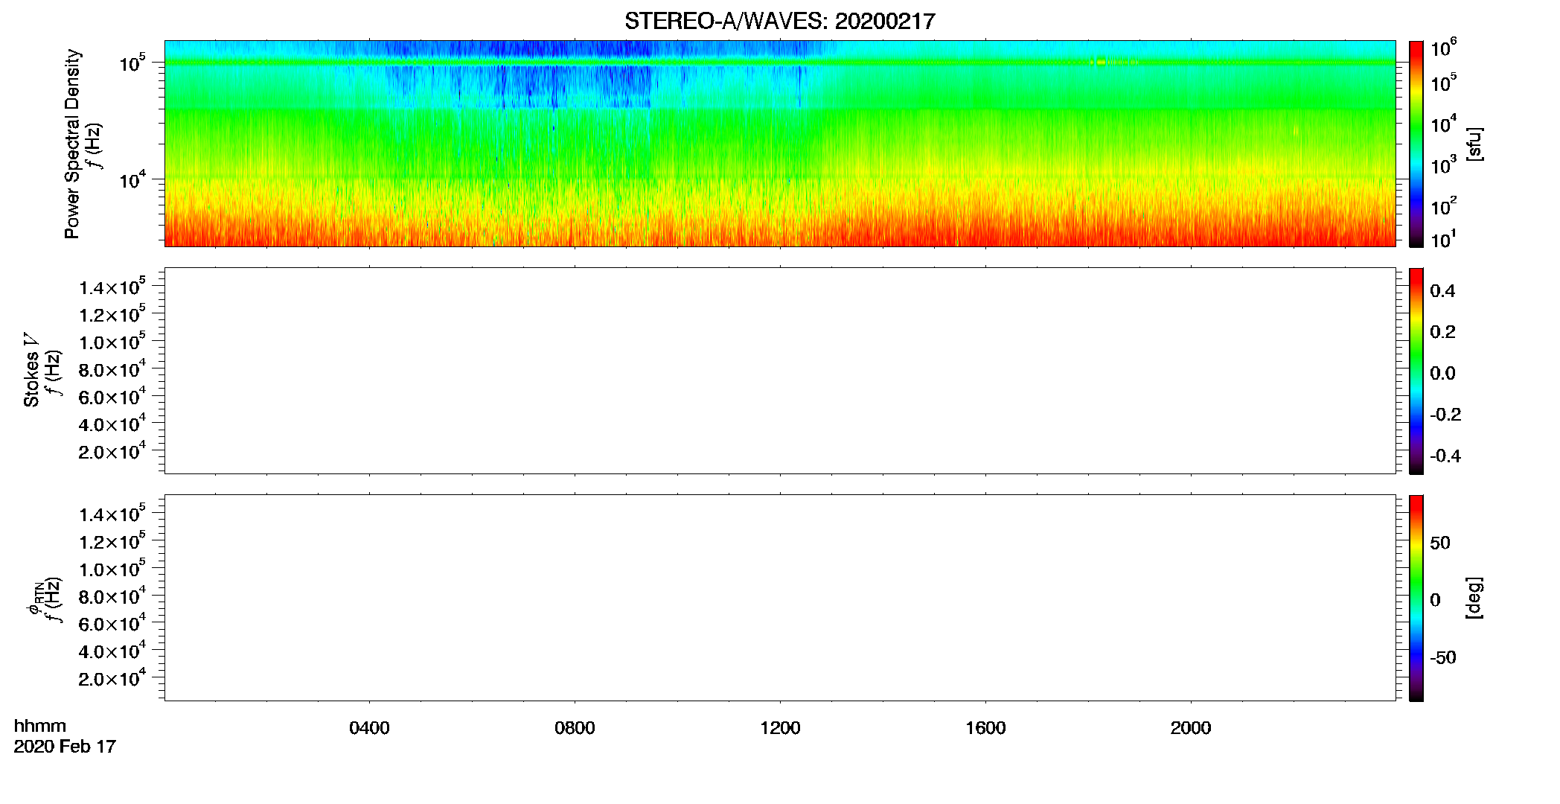Click the 1.0×10^5 tick on Stokes V axis
This screenshot has height=804, width=1560.
(112, 341)
